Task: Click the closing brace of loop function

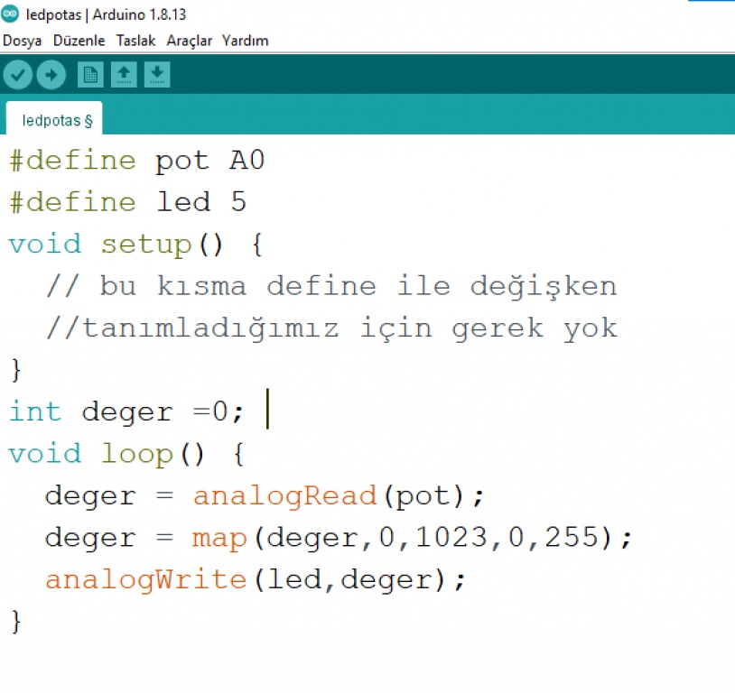Action: 16,622
